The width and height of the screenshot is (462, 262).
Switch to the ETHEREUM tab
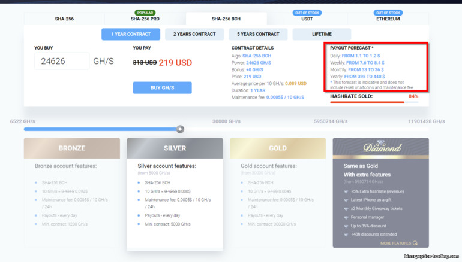(388, 19)
